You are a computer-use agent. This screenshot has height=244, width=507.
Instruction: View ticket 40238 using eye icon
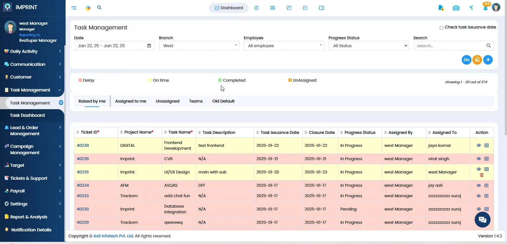(x=478, y=146)
